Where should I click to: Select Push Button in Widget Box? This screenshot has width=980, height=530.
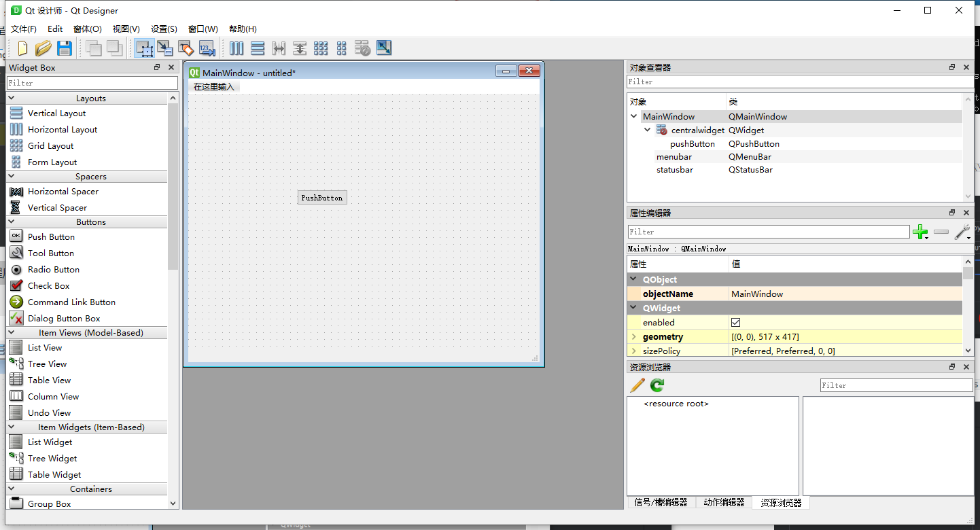51,237
